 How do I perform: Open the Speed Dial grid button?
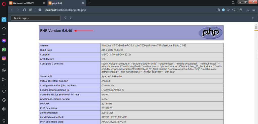coord(30,10)
